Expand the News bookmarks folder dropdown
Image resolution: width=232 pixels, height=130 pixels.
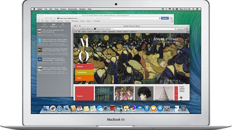click(126, 31)
